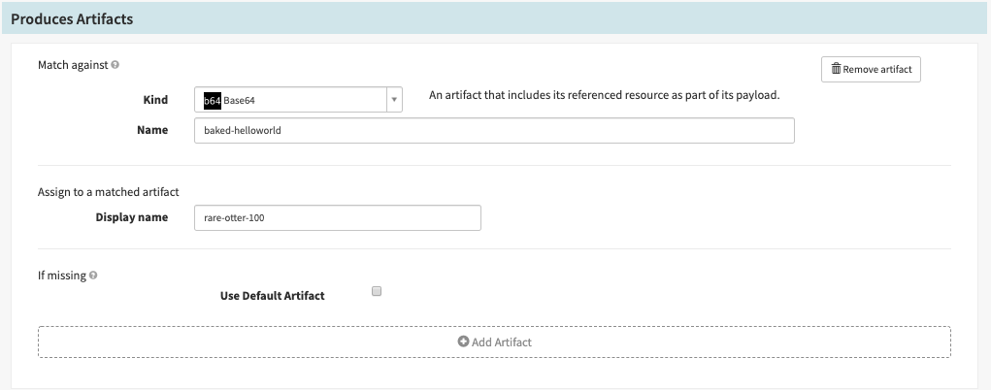The width and height of the screenshot is (991, 390).
Task: Click the Display name field label
Action: [x=132, y=217]
